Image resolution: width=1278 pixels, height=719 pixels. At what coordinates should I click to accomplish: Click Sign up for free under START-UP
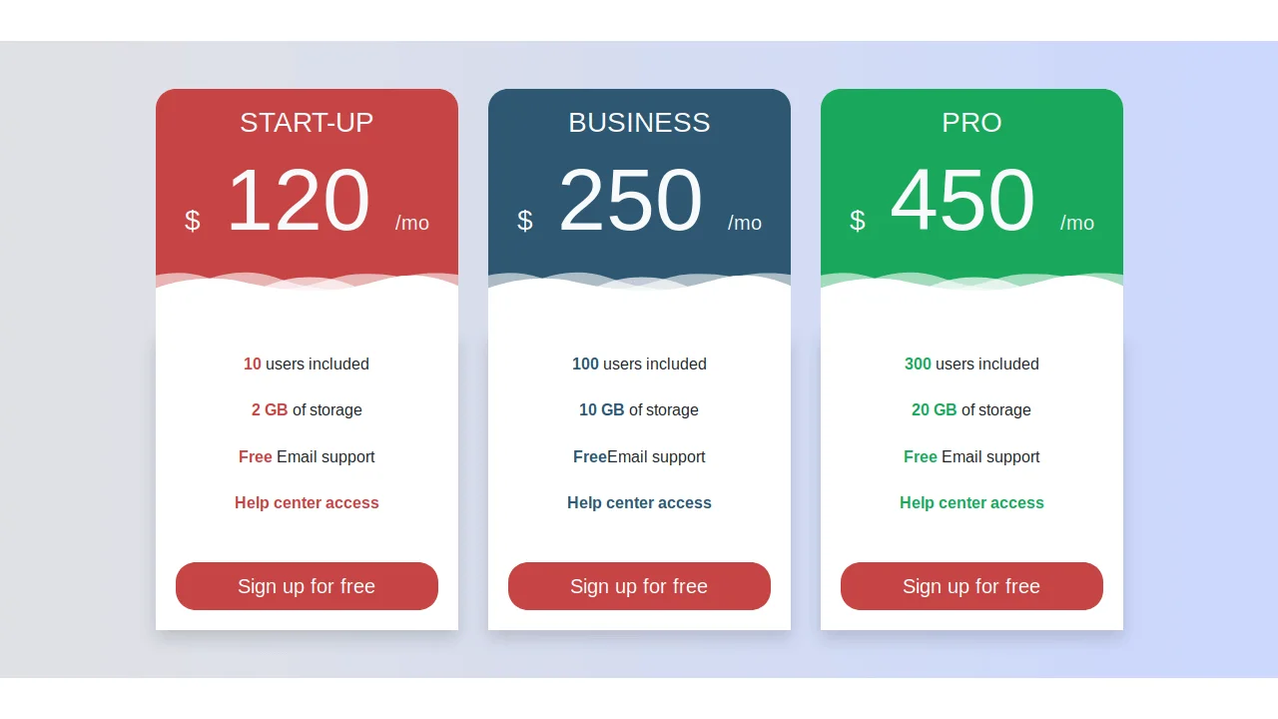[x=307, y=586]
